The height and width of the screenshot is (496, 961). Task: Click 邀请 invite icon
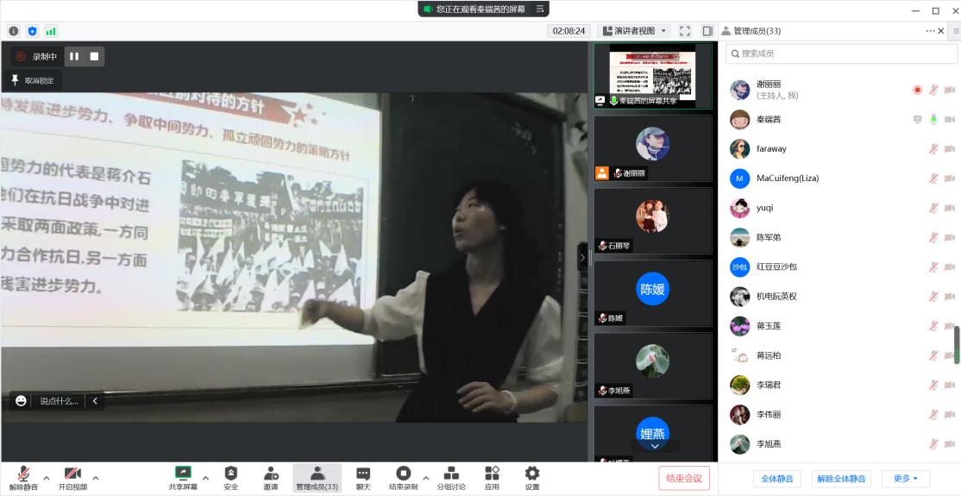click(x=270, y=478)
